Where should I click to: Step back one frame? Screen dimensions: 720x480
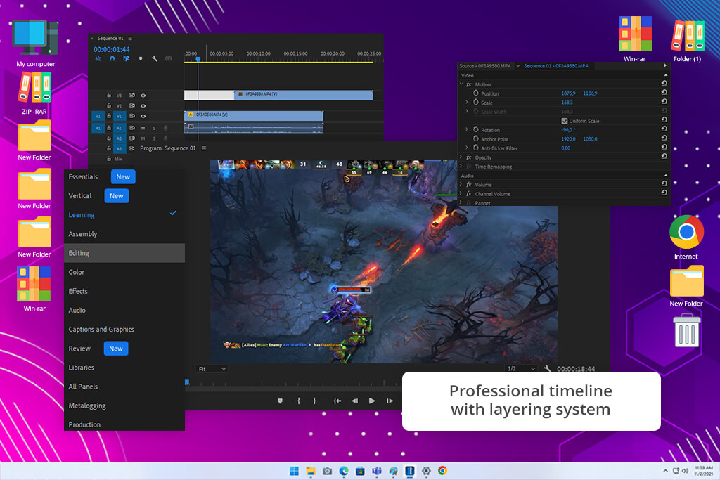354,401
